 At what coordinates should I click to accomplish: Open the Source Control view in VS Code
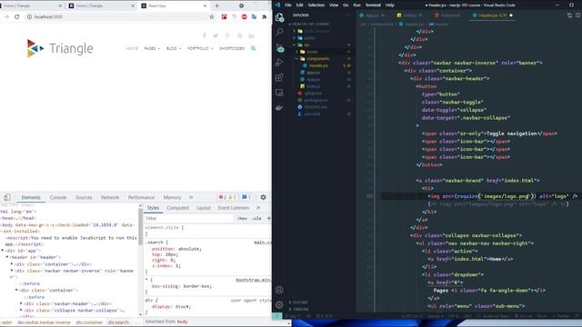coord(279,47)
